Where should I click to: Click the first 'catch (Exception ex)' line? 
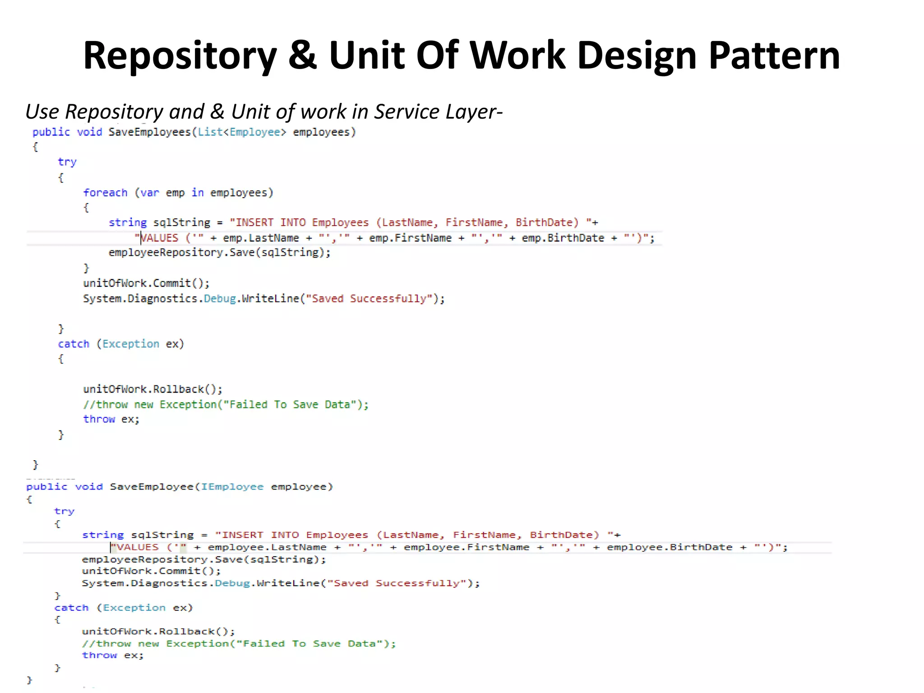121,344
